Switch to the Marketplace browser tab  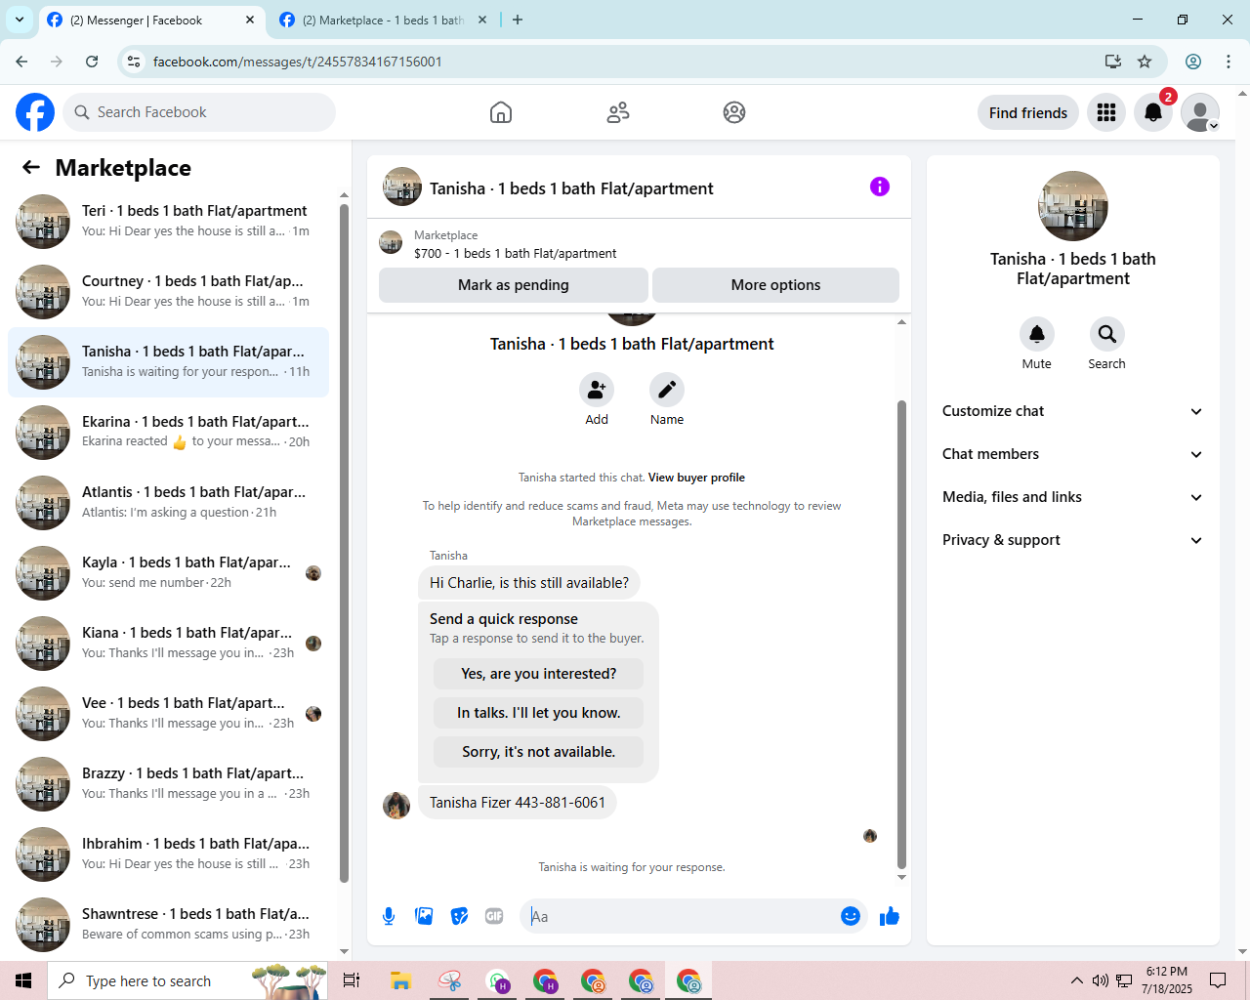coord(383,20)
